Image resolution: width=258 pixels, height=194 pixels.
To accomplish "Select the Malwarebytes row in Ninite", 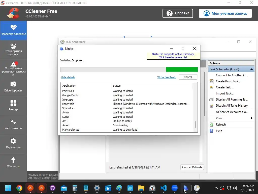I will point(127,130).
